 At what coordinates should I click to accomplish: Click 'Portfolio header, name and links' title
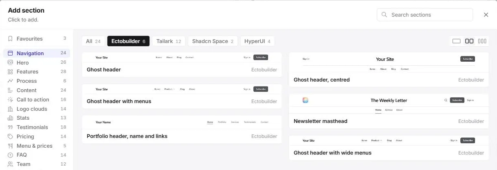(x=127, y=136)
